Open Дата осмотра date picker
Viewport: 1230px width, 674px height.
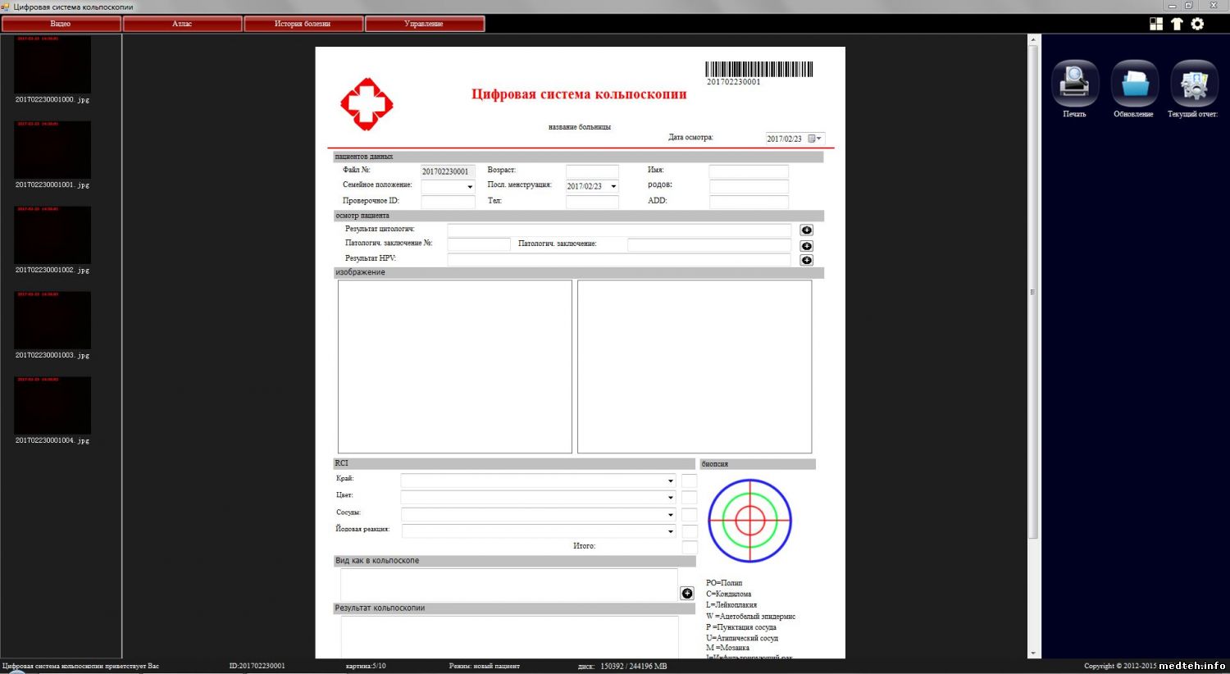[814, 139]
